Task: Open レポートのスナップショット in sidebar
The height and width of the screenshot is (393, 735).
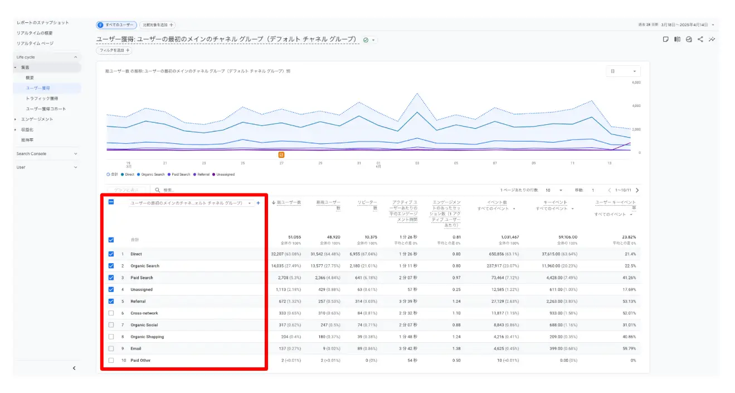Action: tap(43, 22)
